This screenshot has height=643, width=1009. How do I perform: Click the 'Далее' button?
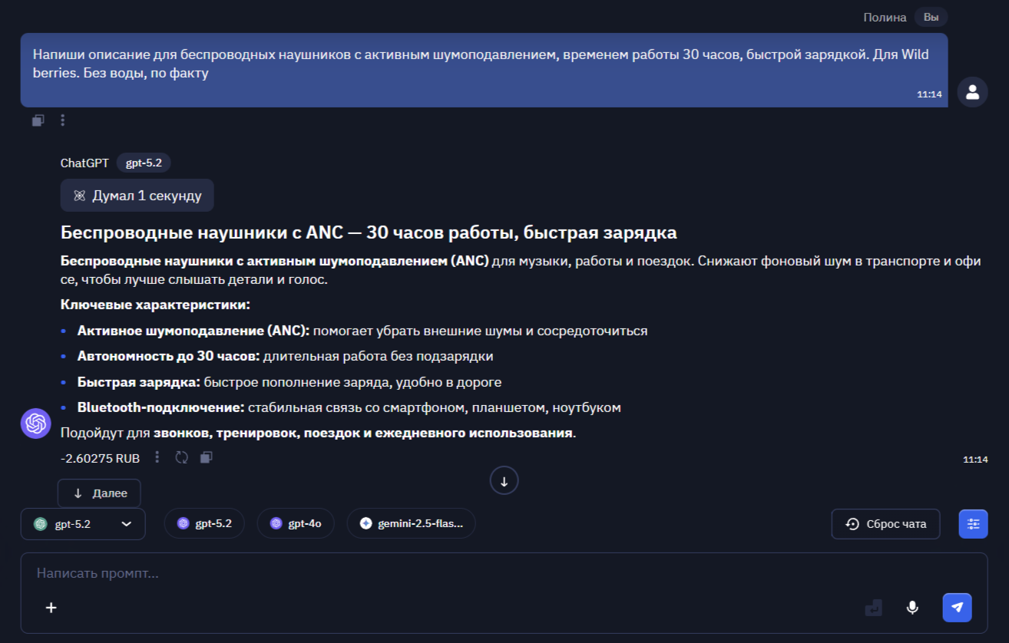coord(99,493)
